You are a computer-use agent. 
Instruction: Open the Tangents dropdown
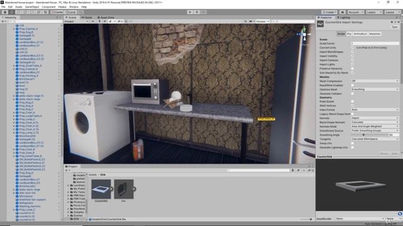[375, 139]
